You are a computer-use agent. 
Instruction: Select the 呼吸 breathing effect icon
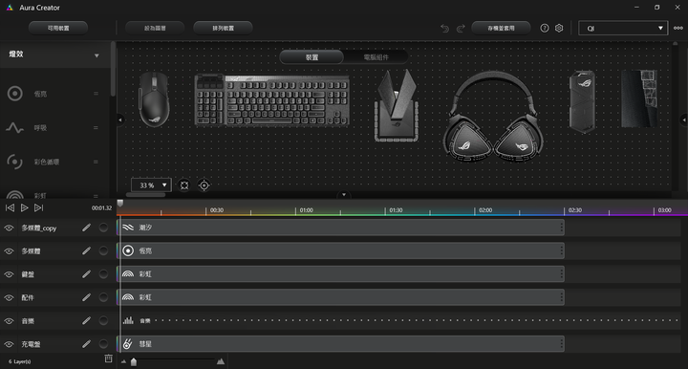15,128
